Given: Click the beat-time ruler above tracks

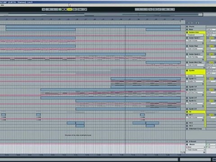Looking at the screenshot, I should [x=93, y=19].
